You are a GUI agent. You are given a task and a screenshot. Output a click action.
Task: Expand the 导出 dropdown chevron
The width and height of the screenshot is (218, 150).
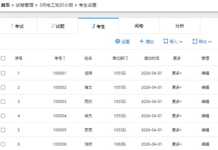tap(210, 42)
